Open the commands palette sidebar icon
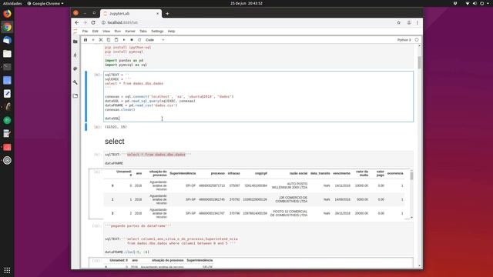Viewport: 493px width, 277px height. coord(75,68)
